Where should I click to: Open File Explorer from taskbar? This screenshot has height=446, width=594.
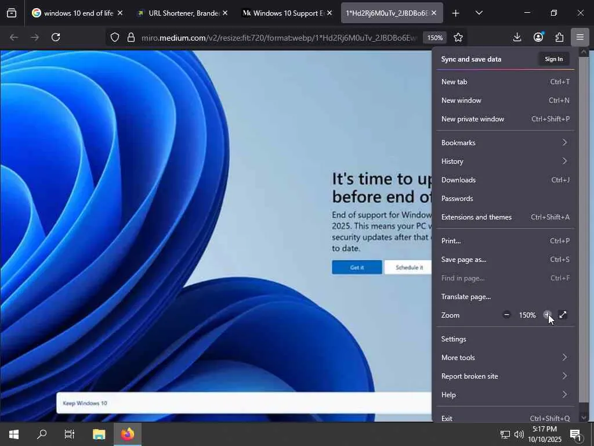(x=99, y=434)
